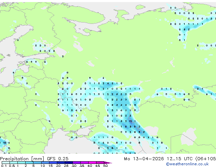Click the '(06+105' forecast run text
Screen dimensions: 216x167
(205, 159)
